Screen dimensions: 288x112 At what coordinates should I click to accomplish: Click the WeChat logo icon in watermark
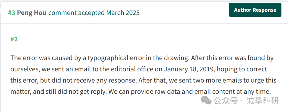click(206, 101)
